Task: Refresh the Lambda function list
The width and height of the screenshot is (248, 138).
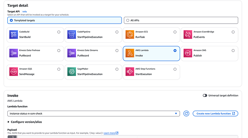Action: [x=186, y=114]
